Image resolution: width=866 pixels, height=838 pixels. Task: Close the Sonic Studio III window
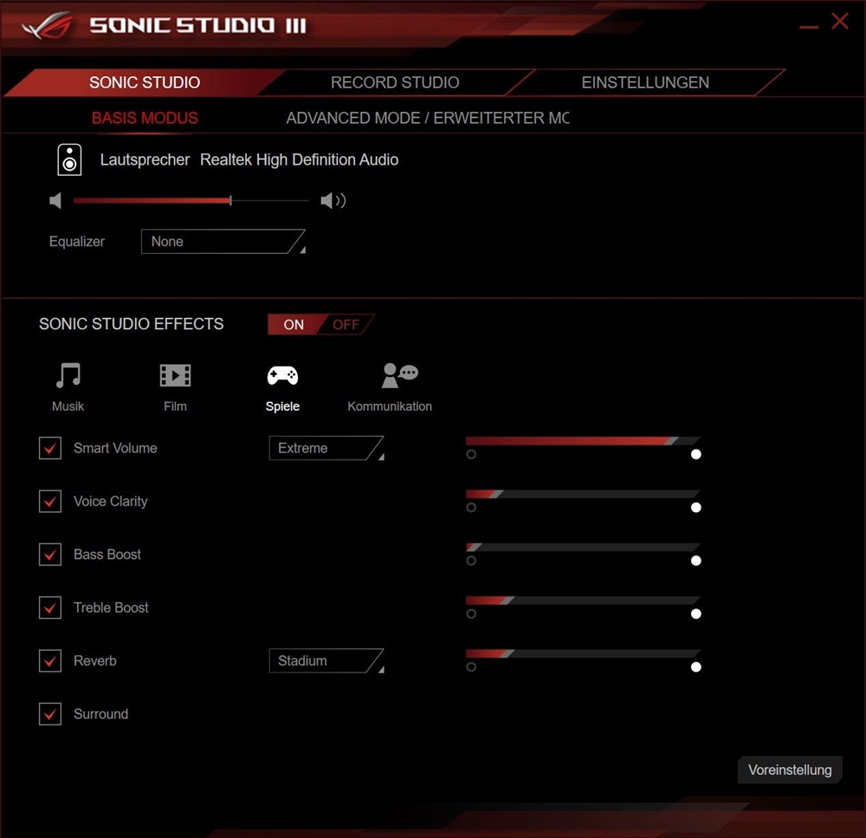[840, 22]
